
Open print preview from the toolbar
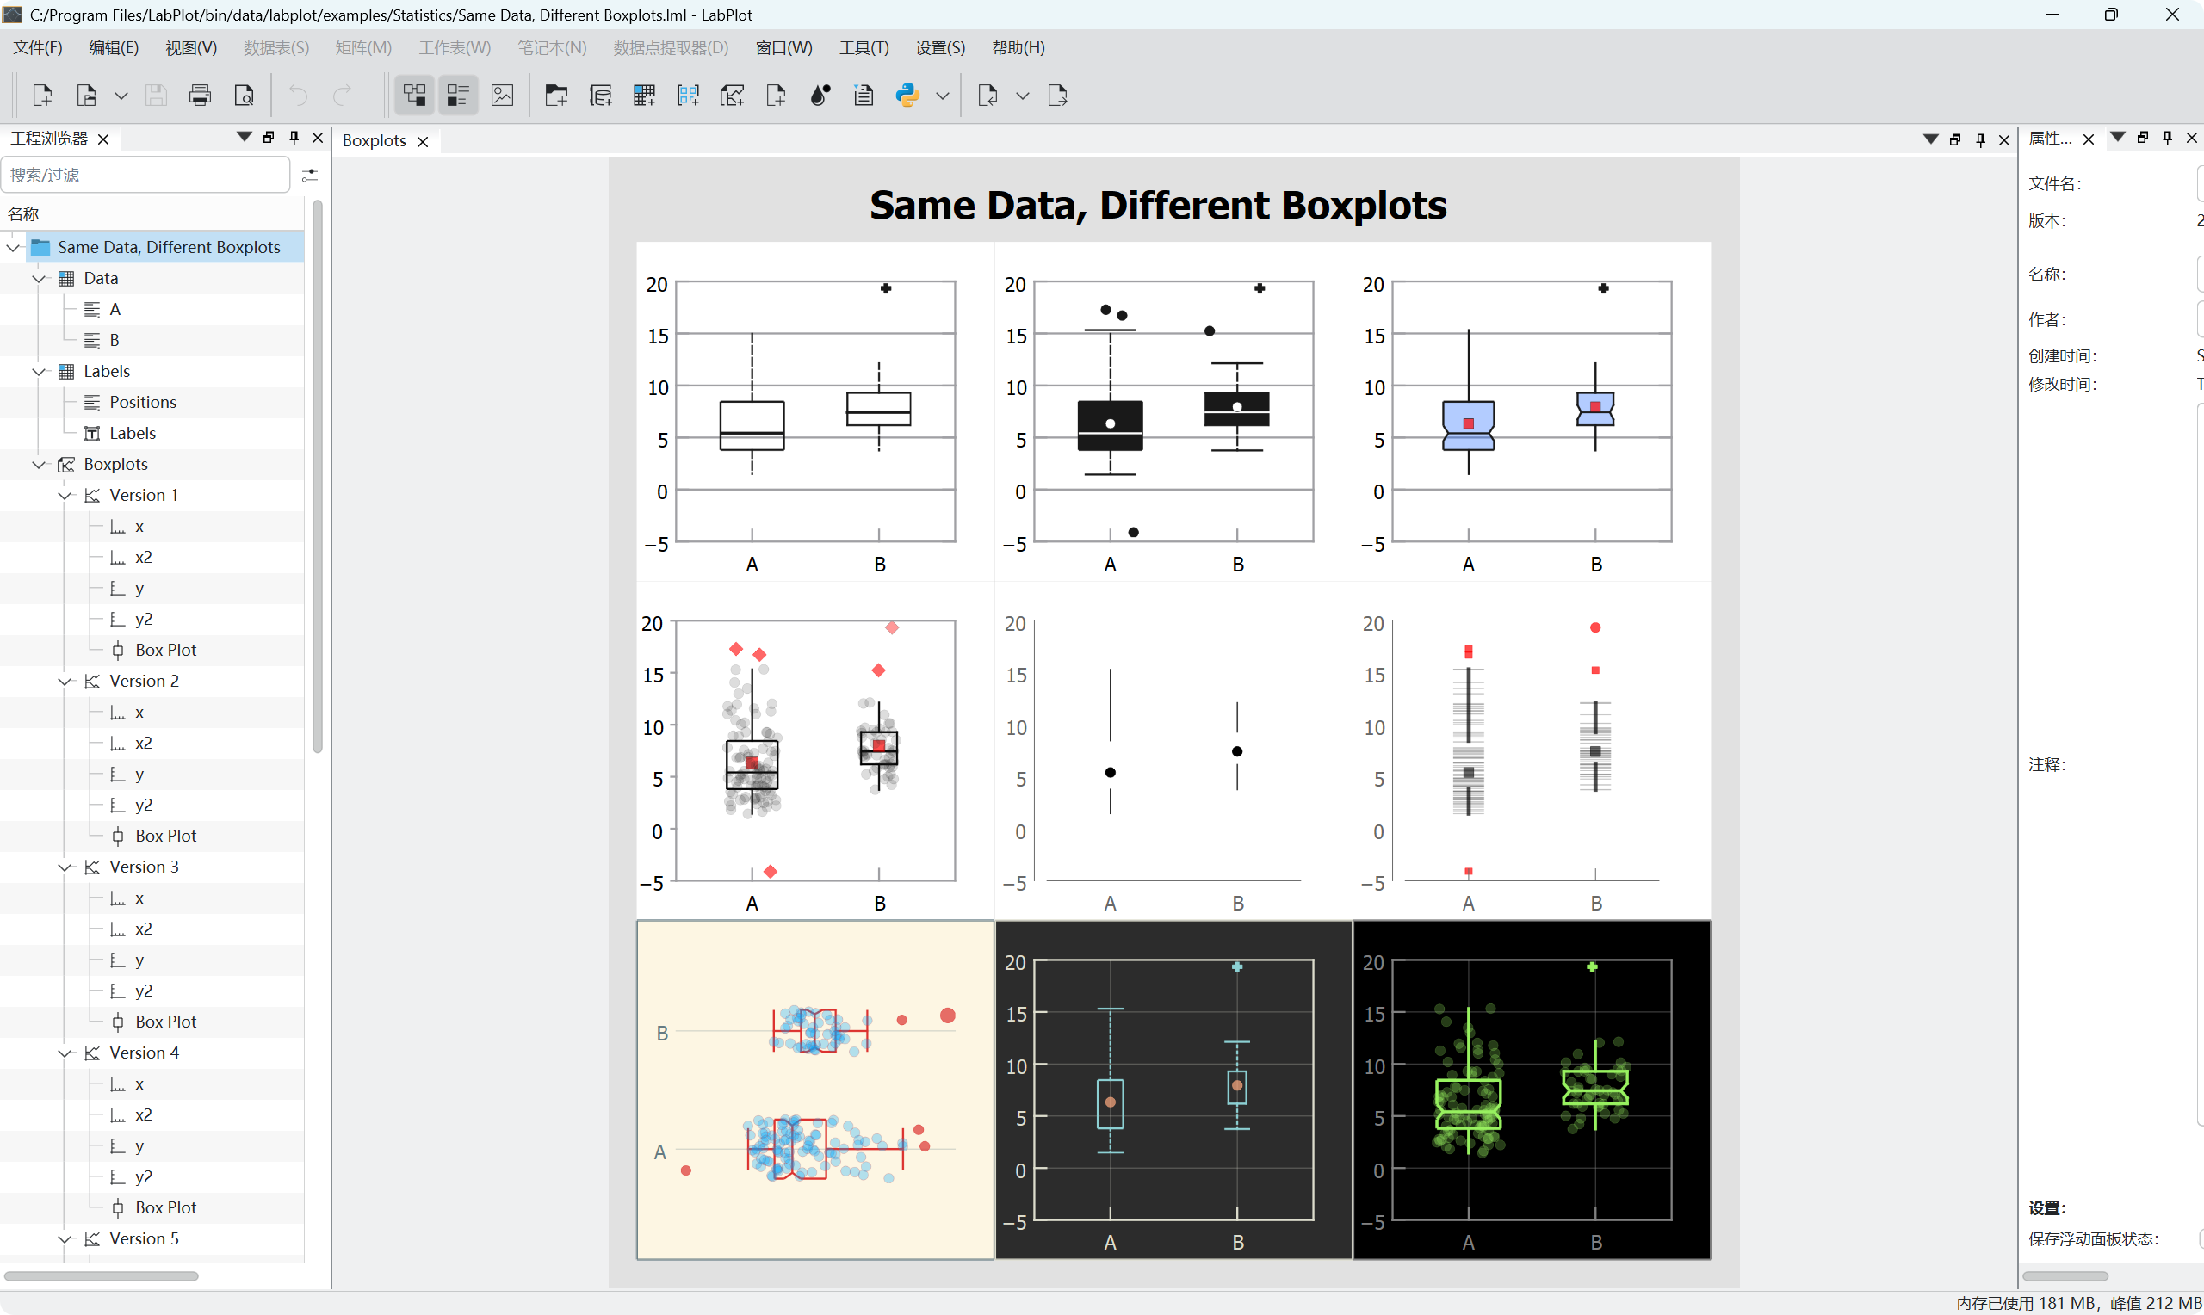244,96
